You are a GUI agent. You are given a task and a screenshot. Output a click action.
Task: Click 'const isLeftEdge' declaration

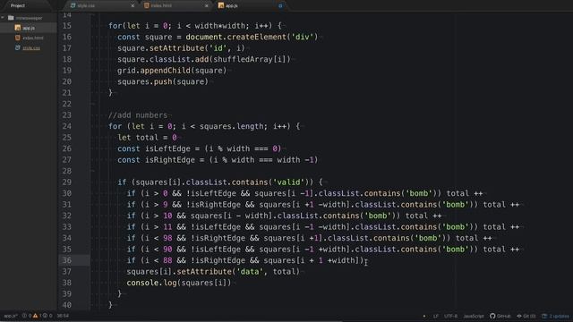199,148
